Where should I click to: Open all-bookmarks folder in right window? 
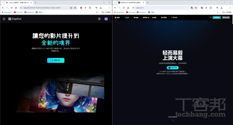[x=227, y=12]
